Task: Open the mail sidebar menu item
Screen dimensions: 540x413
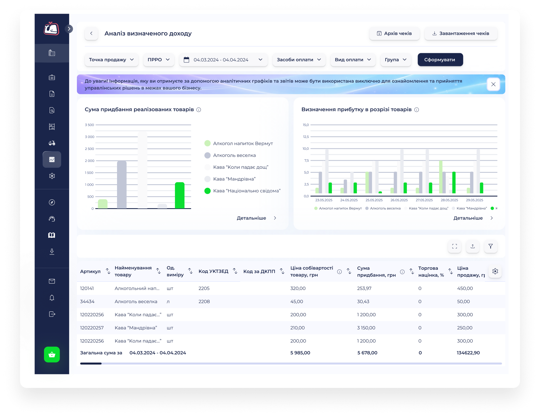Action: tap(52, 281)
